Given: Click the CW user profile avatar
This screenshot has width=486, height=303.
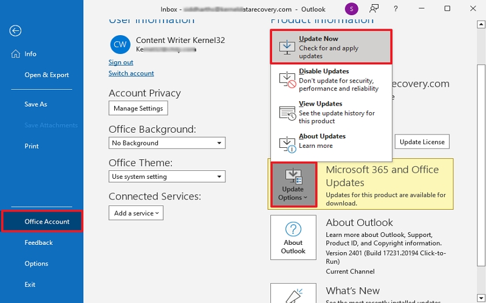Looking at the screenshot, I should (x=120, y=44).
